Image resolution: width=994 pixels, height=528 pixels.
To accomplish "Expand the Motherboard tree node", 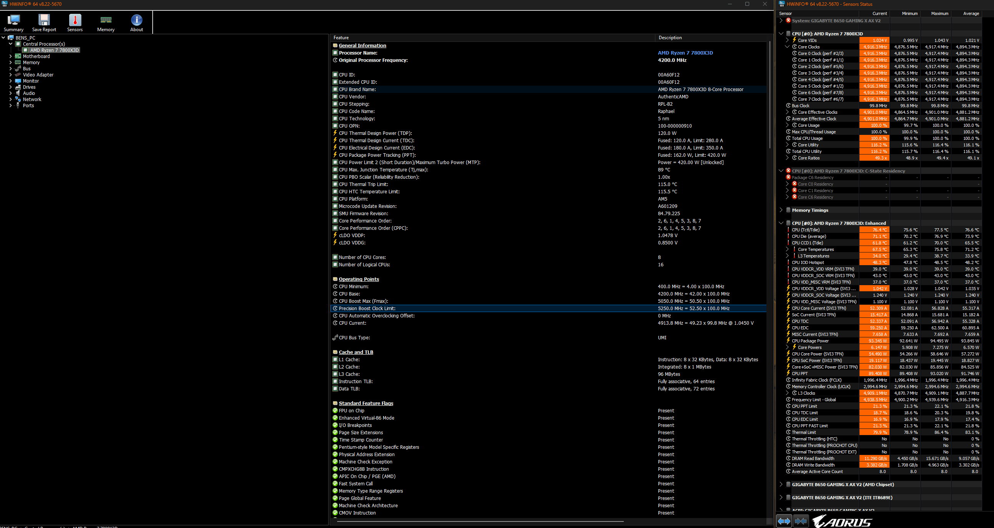I will (11, 56).
